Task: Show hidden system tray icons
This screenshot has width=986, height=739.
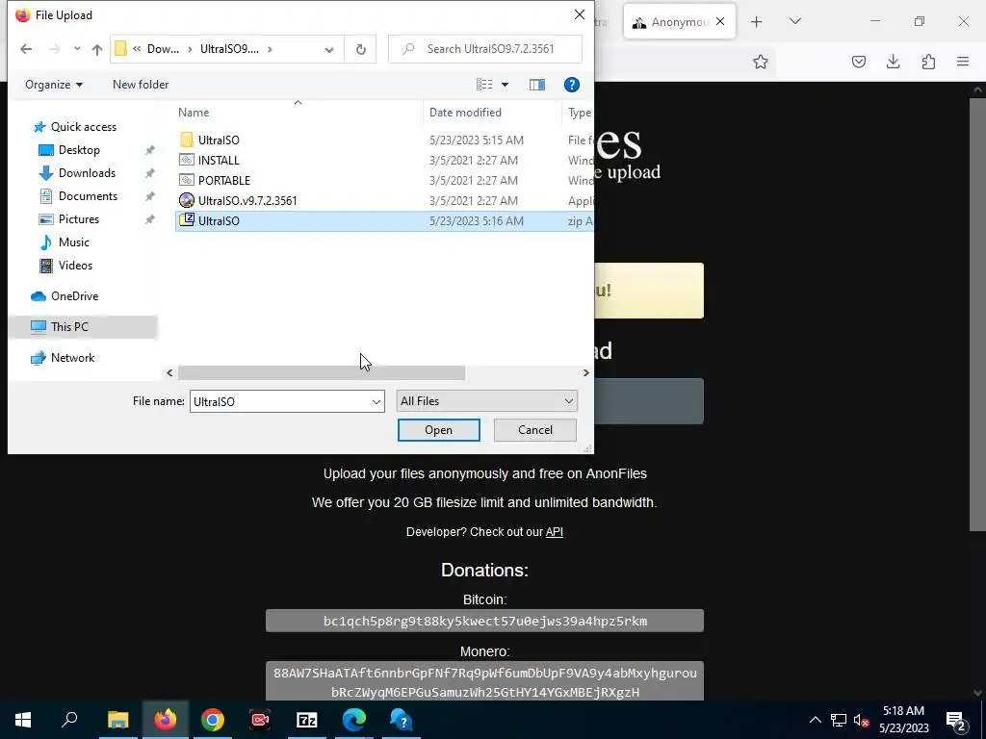Action: (x=815, y=720)
